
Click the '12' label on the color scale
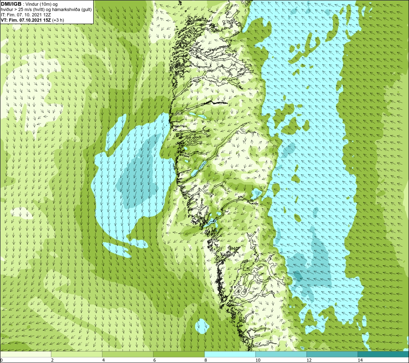tap(309, 361)
